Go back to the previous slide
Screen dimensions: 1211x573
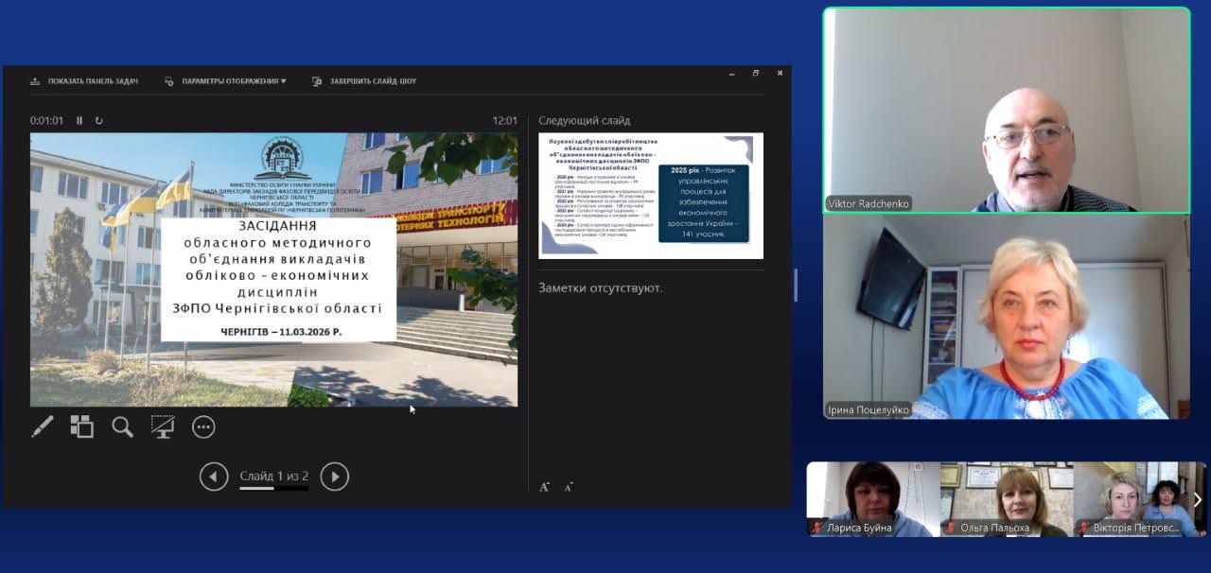(214, 477)
